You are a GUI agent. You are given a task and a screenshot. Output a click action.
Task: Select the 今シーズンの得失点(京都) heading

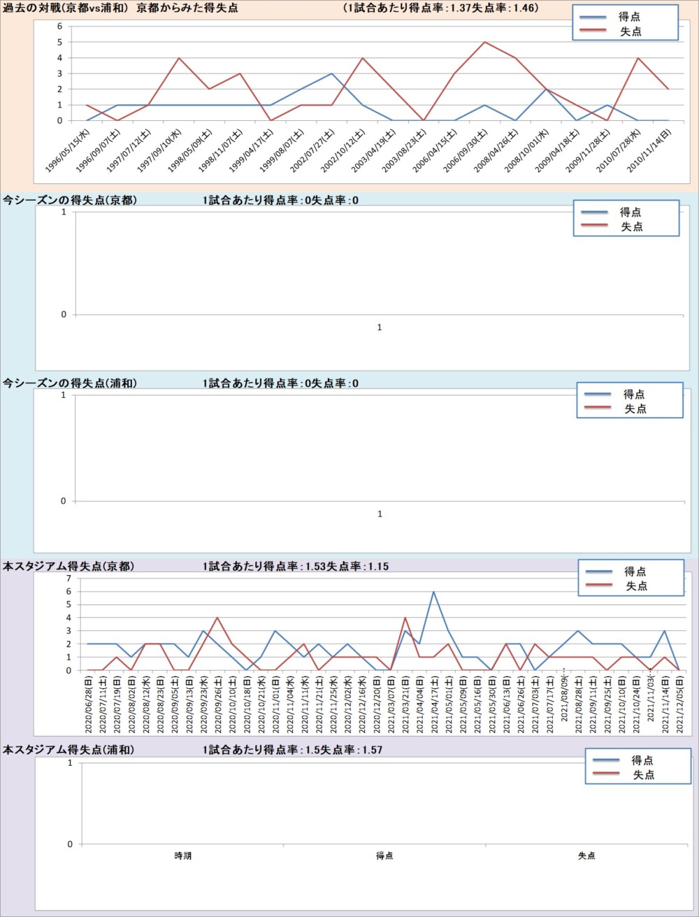tap(70, 201)
